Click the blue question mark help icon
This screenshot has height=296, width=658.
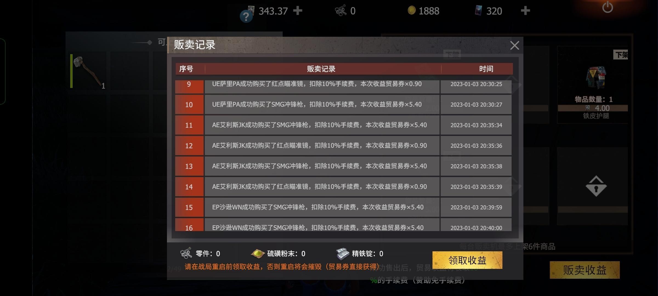coord(246,17)
